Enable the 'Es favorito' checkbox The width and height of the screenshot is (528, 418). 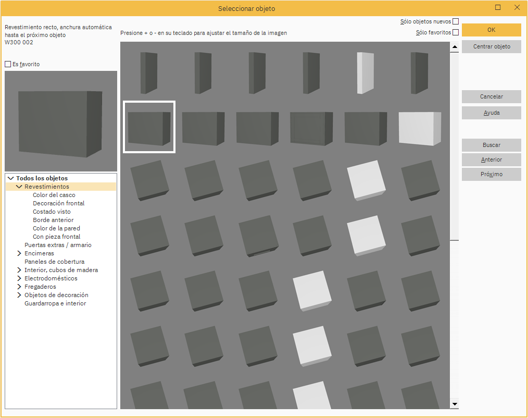point(8,65)
